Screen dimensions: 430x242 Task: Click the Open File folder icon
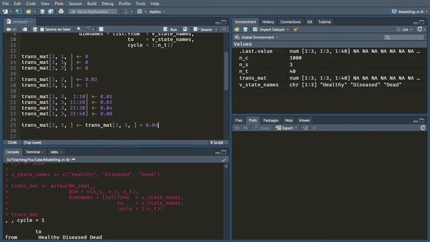(x=28, y=11)
